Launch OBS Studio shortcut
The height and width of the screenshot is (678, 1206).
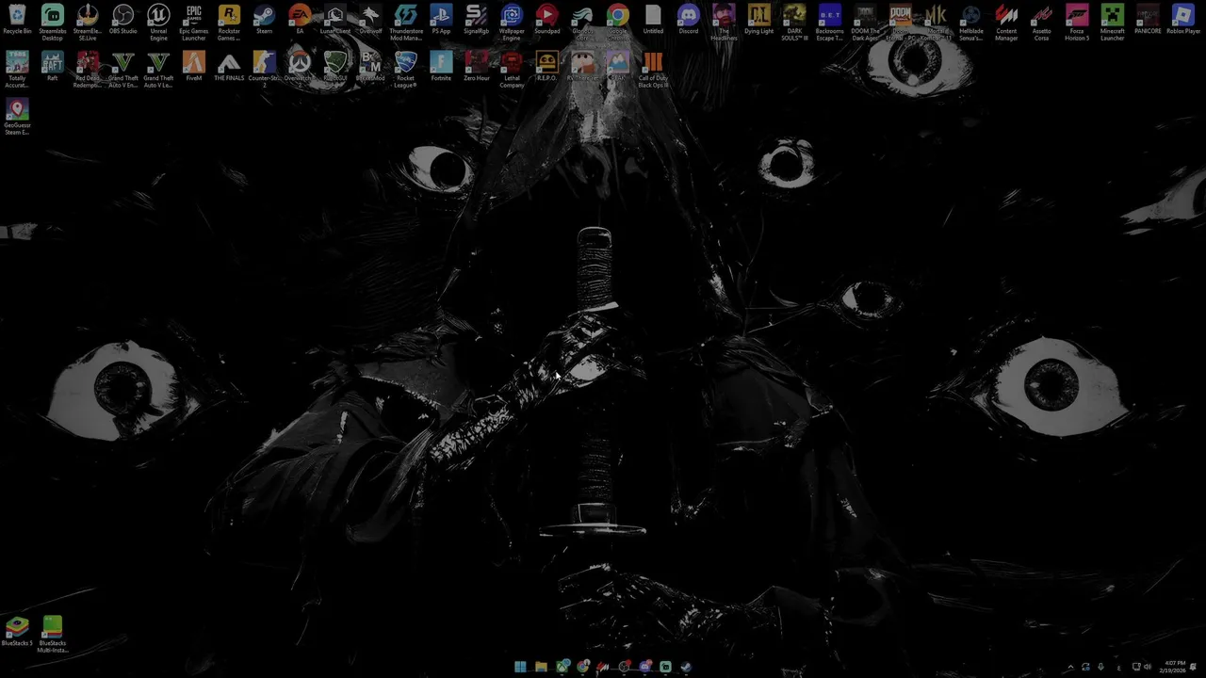[123, 21]
